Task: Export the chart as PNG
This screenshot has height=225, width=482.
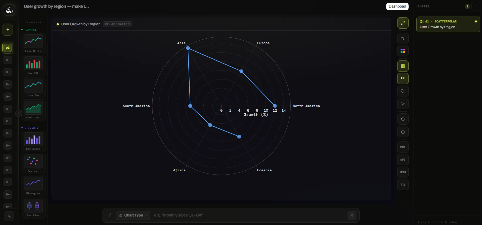Action: coord(403,147)
